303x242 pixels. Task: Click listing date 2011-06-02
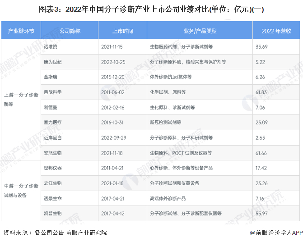point(113,92)
